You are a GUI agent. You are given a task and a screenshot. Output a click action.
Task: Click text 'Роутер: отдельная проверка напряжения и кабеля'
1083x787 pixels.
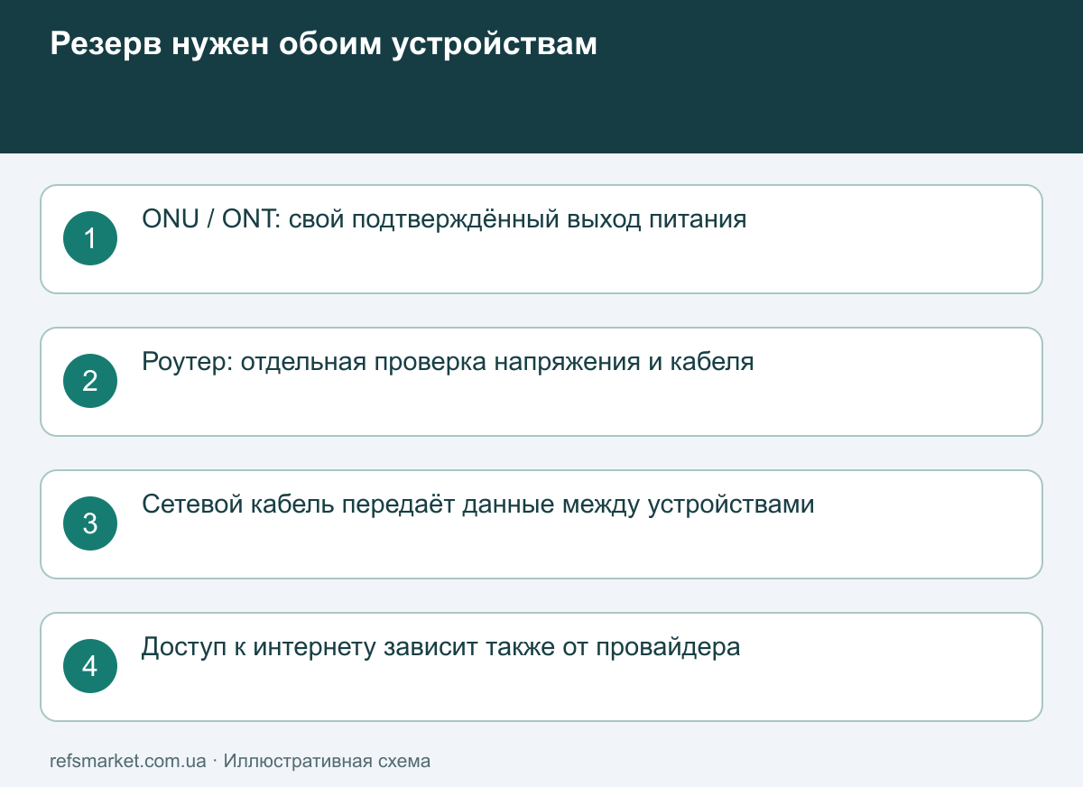(x=448, y=362)
